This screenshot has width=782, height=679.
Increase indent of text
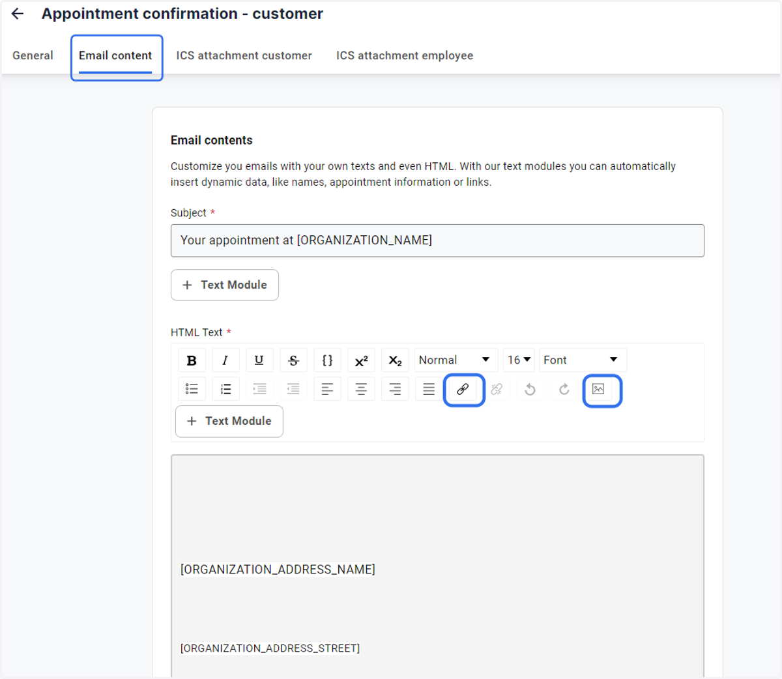[x=259, y=389]
